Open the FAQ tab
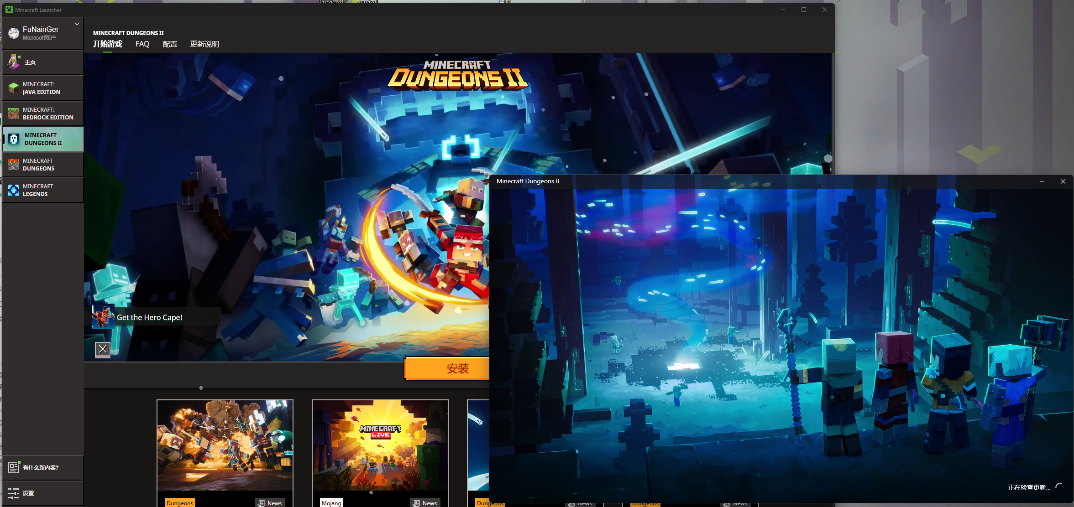The image size is (1074, 507). tap(142, 44)
